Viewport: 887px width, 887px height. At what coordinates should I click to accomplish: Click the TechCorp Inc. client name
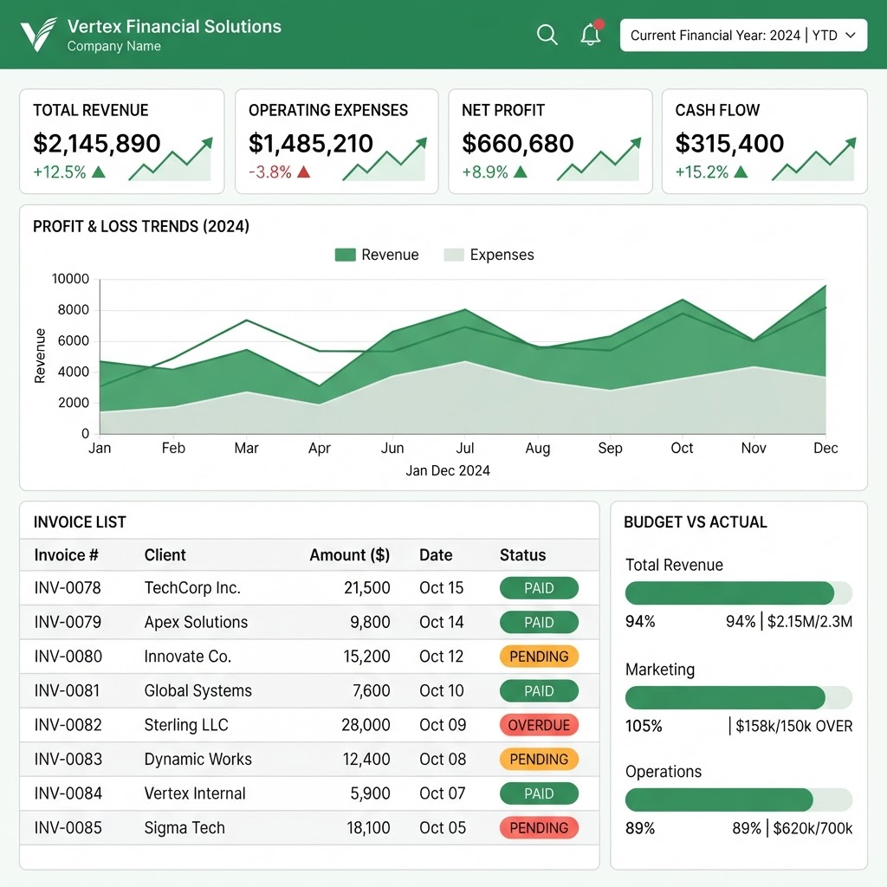pos(192,588)
